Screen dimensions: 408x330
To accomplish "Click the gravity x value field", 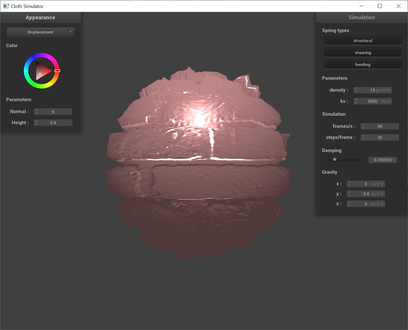I will coord(366,184).
